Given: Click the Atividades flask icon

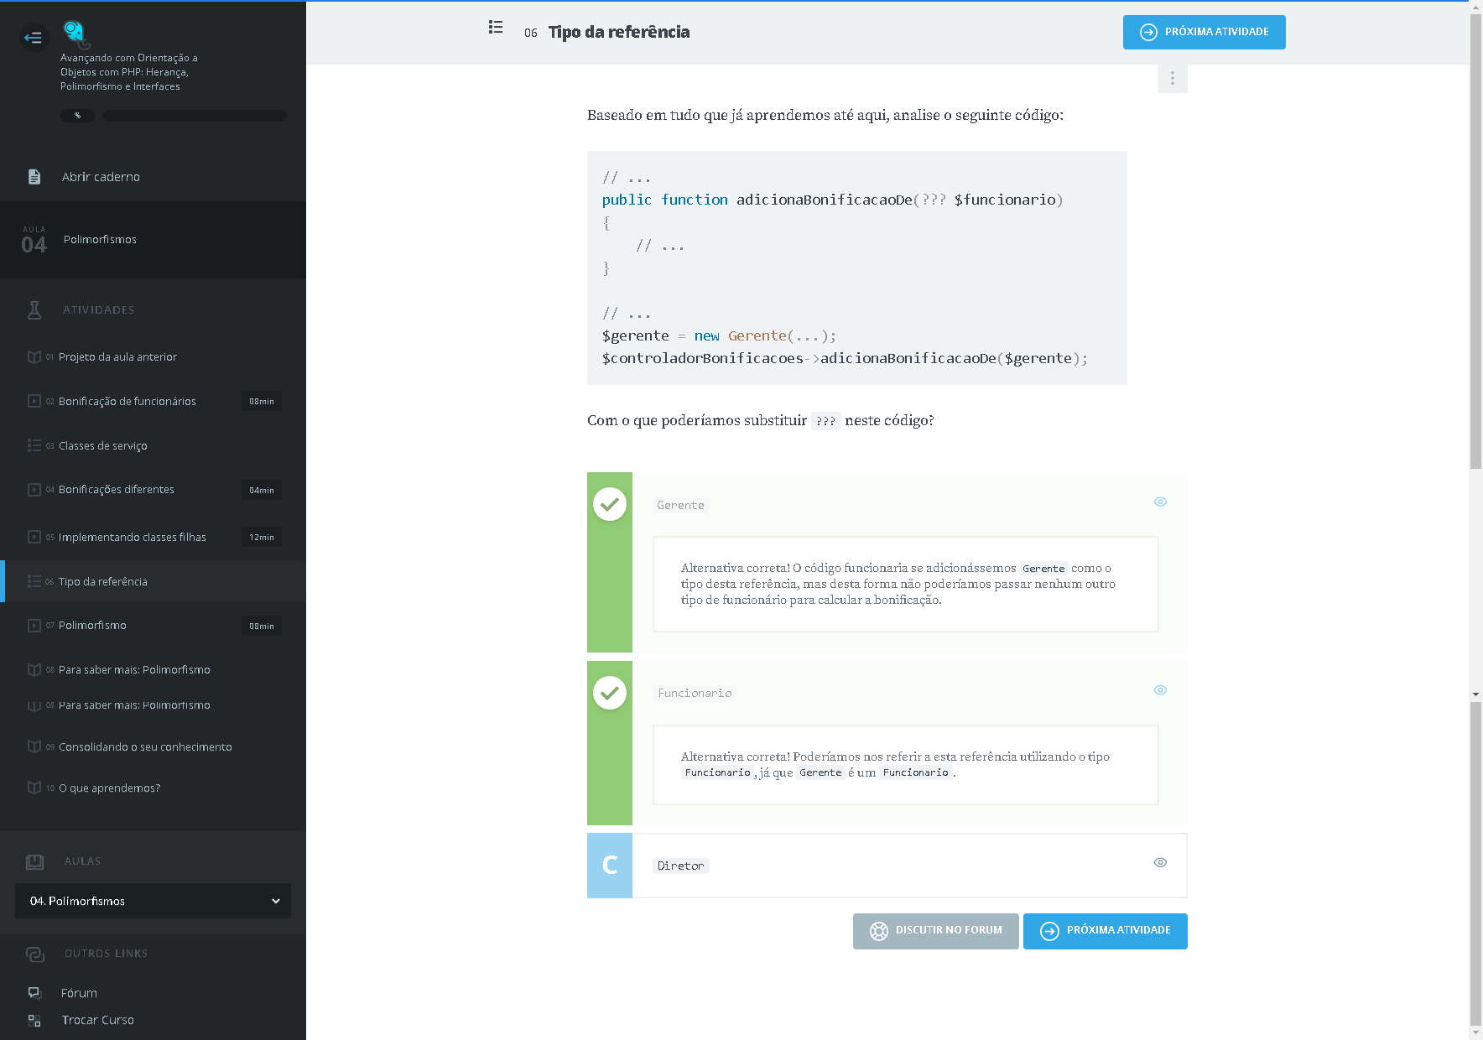Looking at the screenshot, I should (34, 310).
